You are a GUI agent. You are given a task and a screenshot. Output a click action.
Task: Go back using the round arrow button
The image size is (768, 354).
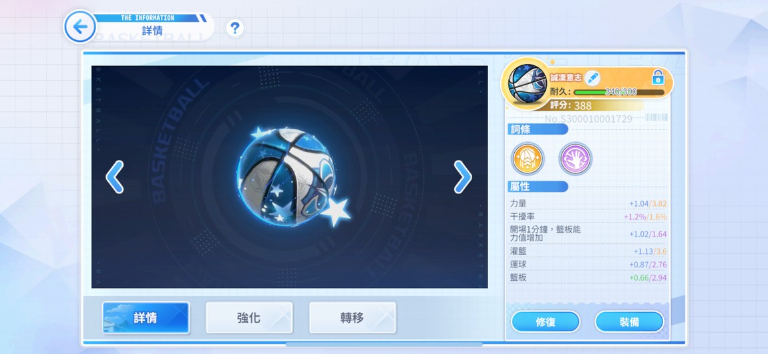(80, 27)
